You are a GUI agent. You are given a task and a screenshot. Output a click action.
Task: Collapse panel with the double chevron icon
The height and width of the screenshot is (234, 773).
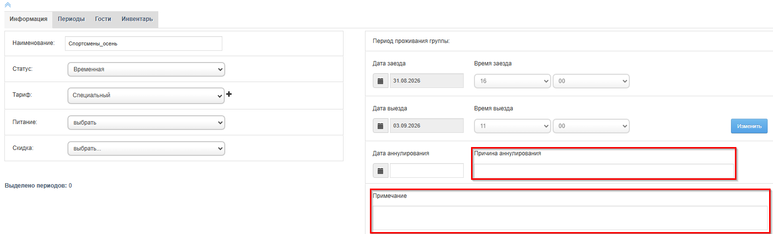pos(8,4)
